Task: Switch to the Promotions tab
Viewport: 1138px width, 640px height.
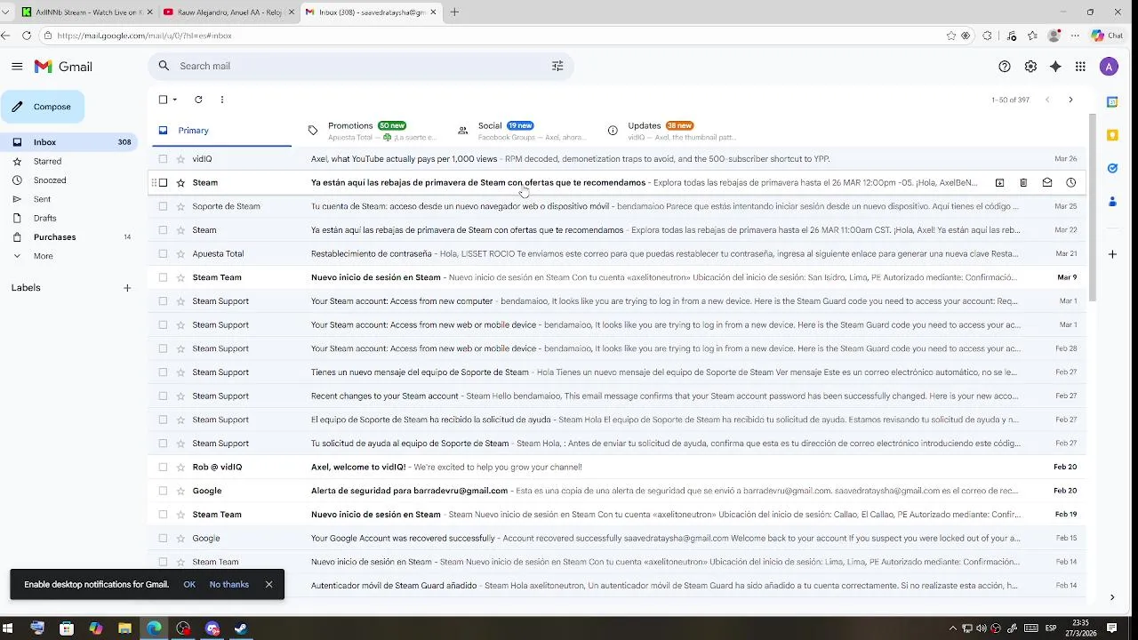Action: 372,131
